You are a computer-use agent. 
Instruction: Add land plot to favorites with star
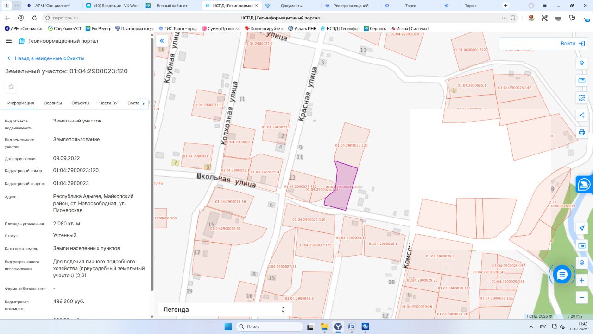click(x=11, y=87)
